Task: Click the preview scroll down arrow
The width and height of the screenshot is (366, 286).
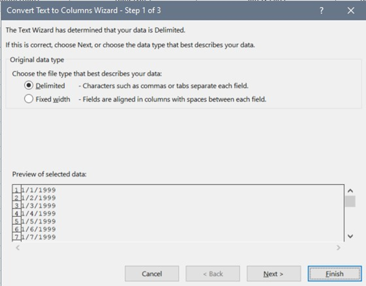Action: click(350, 236)
